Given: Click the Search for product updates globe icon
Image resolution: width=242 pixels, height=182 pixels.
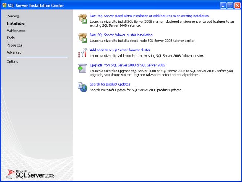Looking at the screenshot, I should [83, 87].
